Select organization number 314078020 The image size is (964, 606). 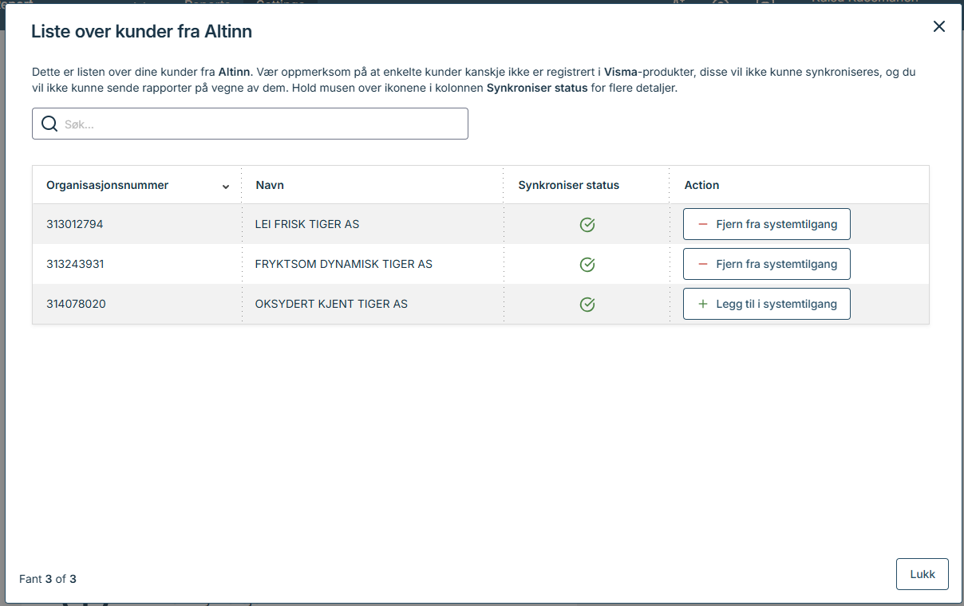[x=76, y=304]
